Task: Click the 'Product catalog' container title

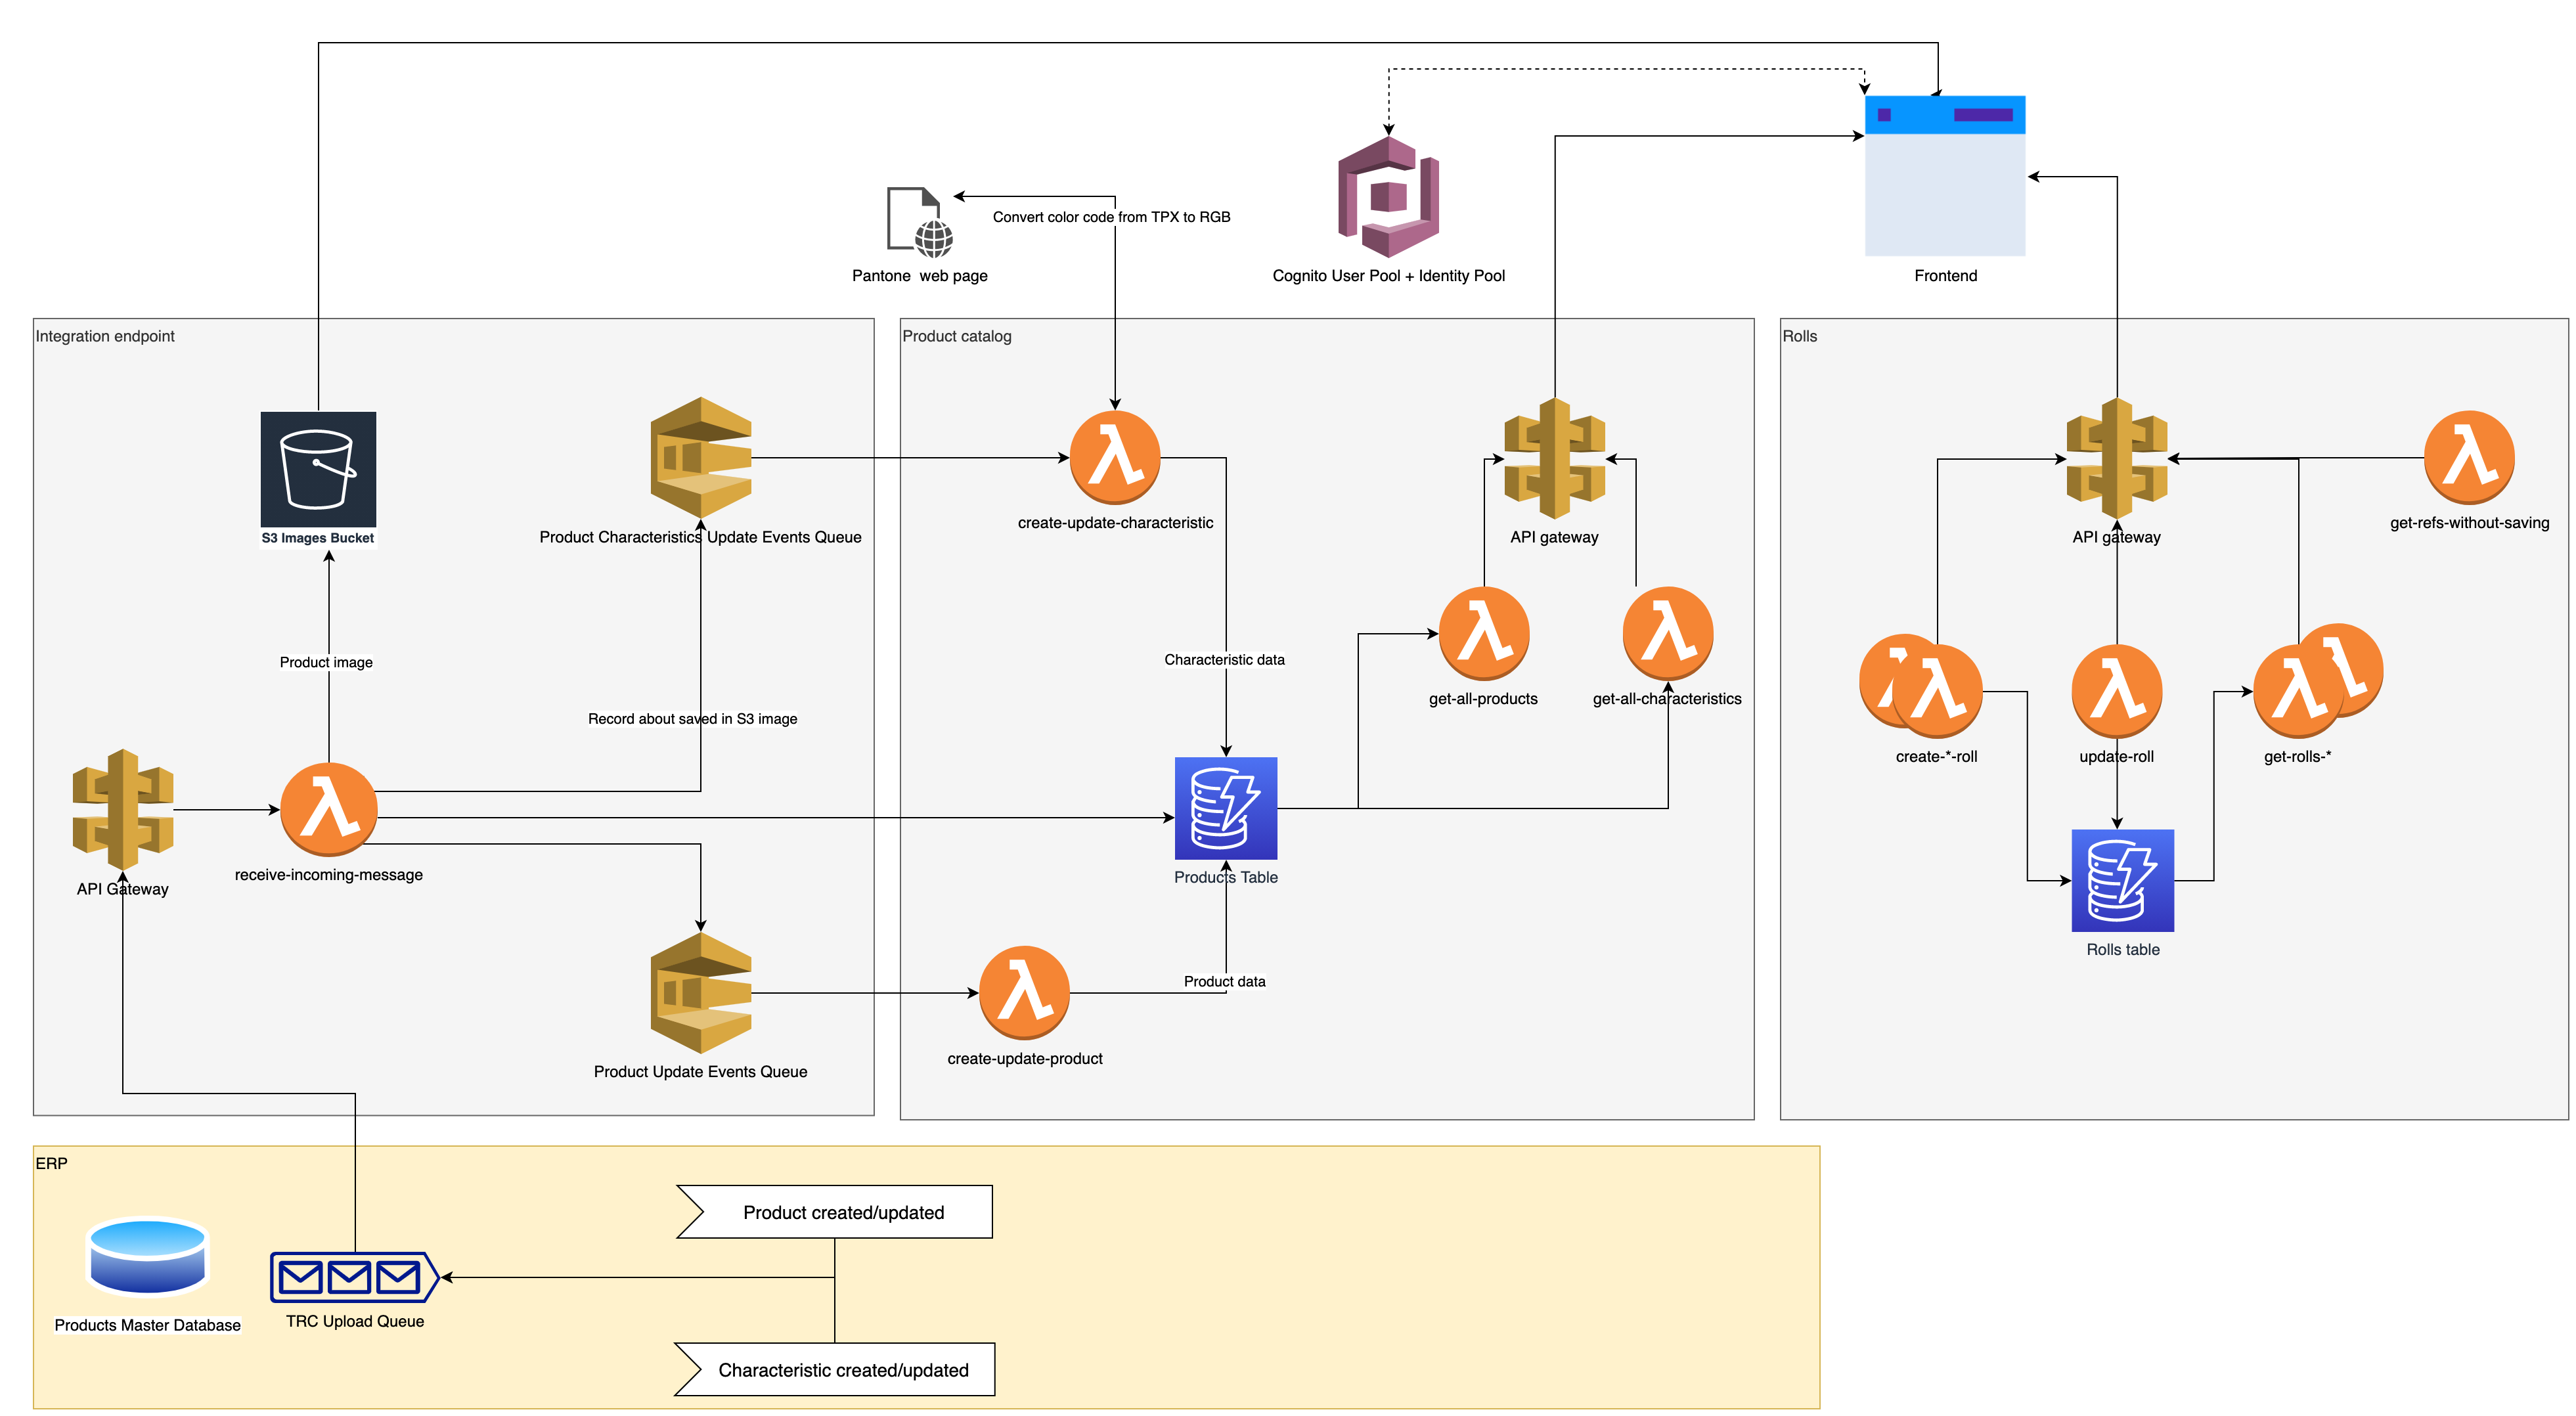Action: click(x=957, y=336)
